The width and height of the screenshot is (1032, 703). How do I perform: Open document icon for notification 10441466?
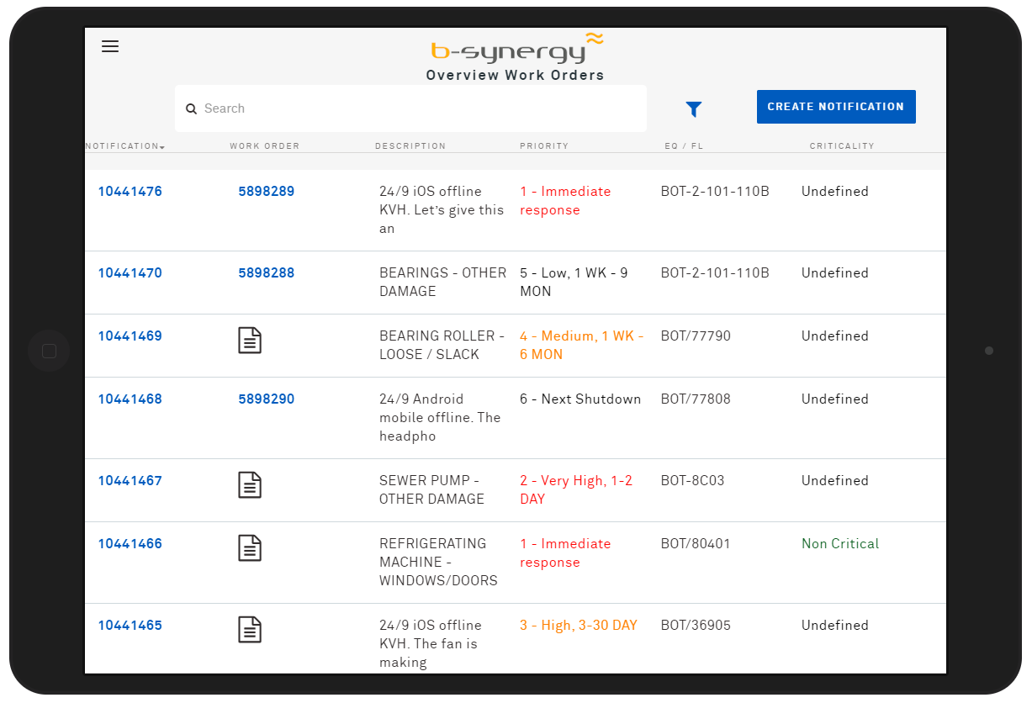tap(250, 547)
